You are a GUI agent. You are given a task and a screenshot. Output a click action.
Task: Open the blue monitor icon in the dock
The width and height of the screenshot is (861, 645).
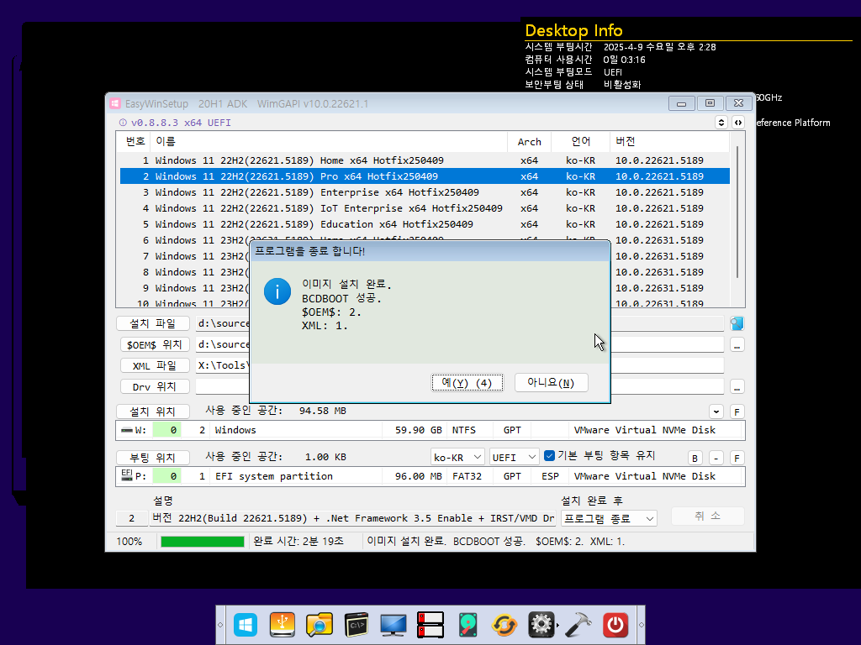394,625
